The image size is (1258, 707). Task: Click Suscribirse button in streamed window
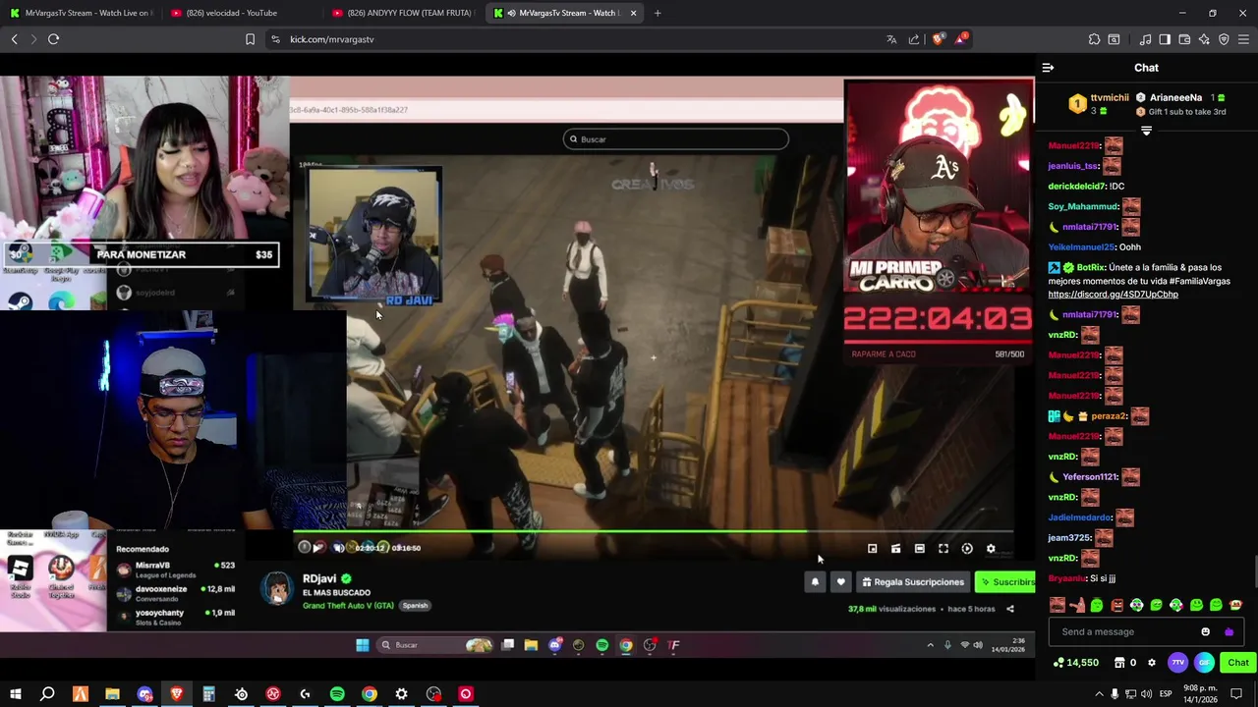[x=1004, y=582]
